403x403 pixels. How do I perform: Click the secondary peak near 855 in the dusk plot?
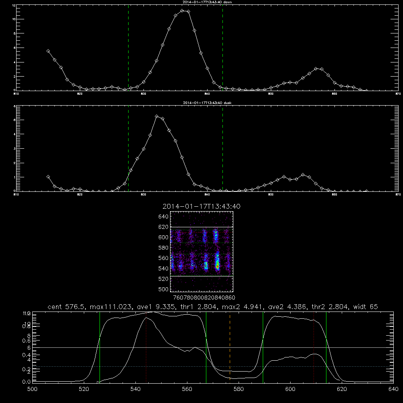pyautogui.click(x=303, y=175)
